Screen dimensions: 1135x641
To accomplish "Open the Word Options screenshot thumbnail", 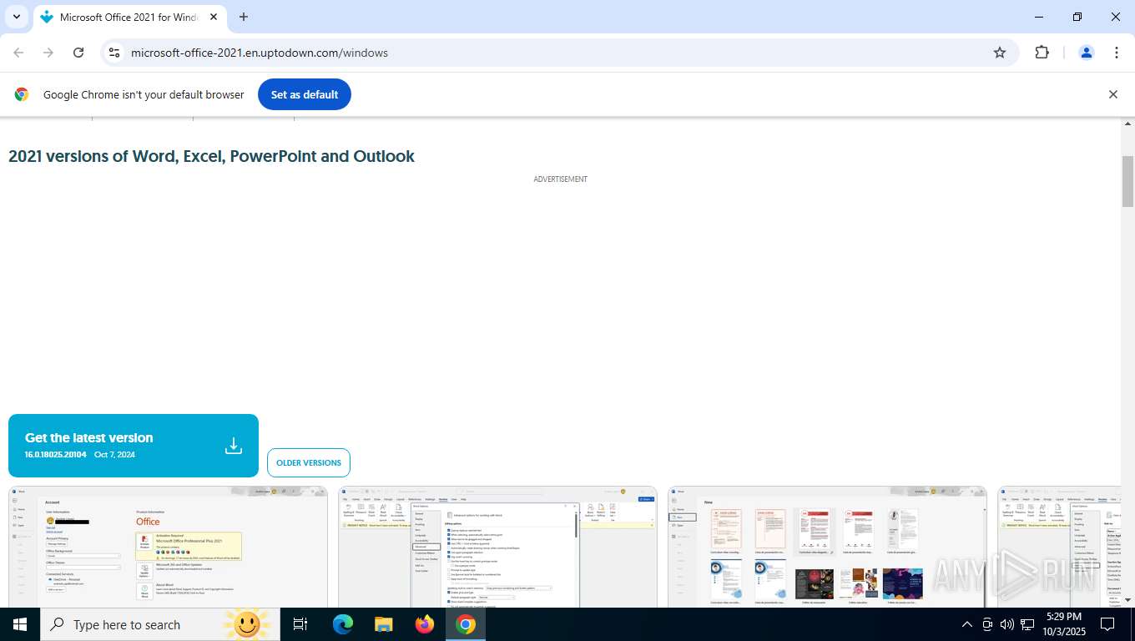I will coord(497,547).
